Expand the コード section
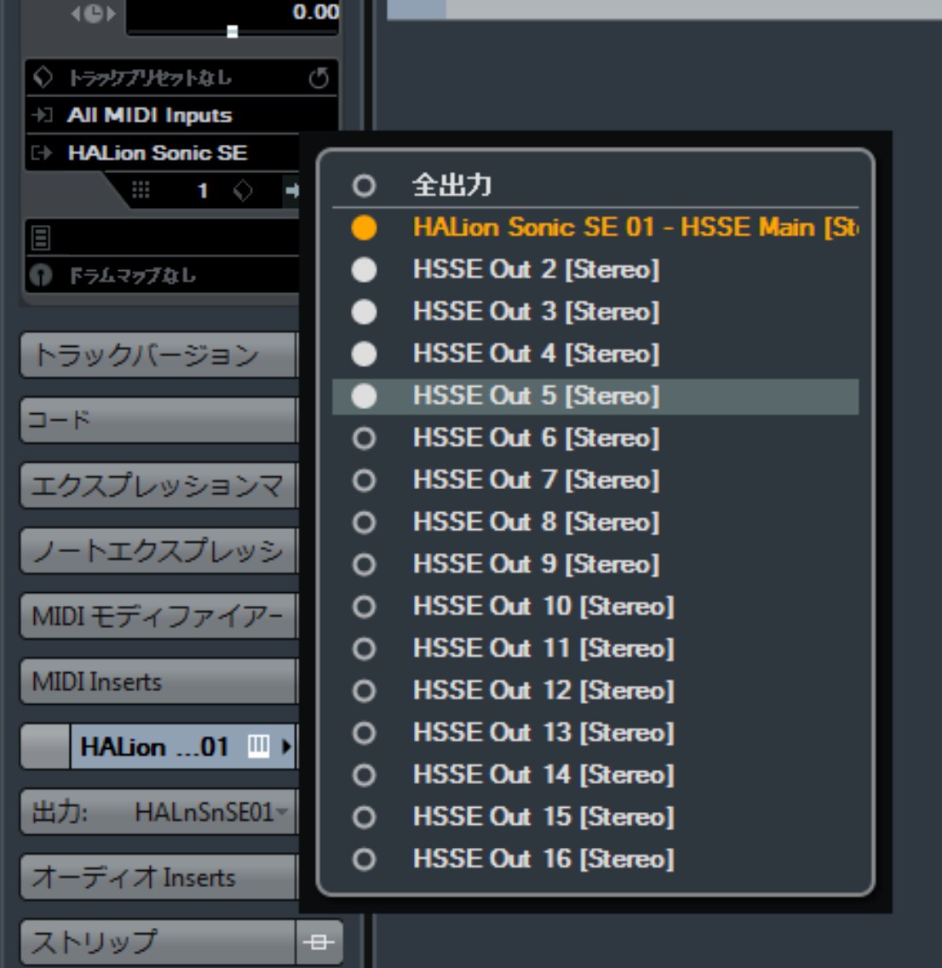This screenshot has width=942, height=968. pyautogui.click(x=158, y=420)
